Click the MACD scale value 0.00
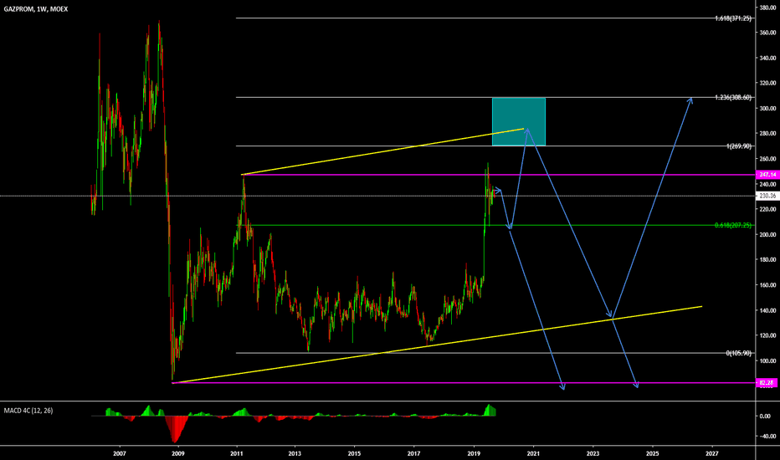The width and height of the screenshot is (780, 460). click(x=765, y=417)
